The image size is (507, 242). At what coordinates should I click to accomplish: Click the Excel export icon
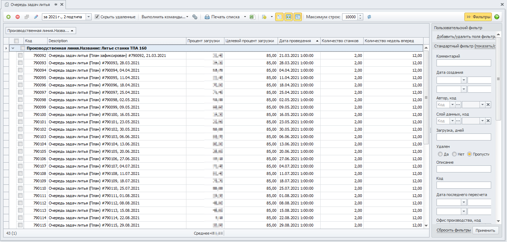click(x=252, y=17)
